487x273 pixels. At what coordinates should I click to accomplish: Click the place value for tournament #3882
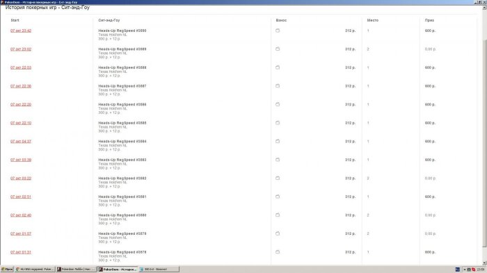[368, 179]
